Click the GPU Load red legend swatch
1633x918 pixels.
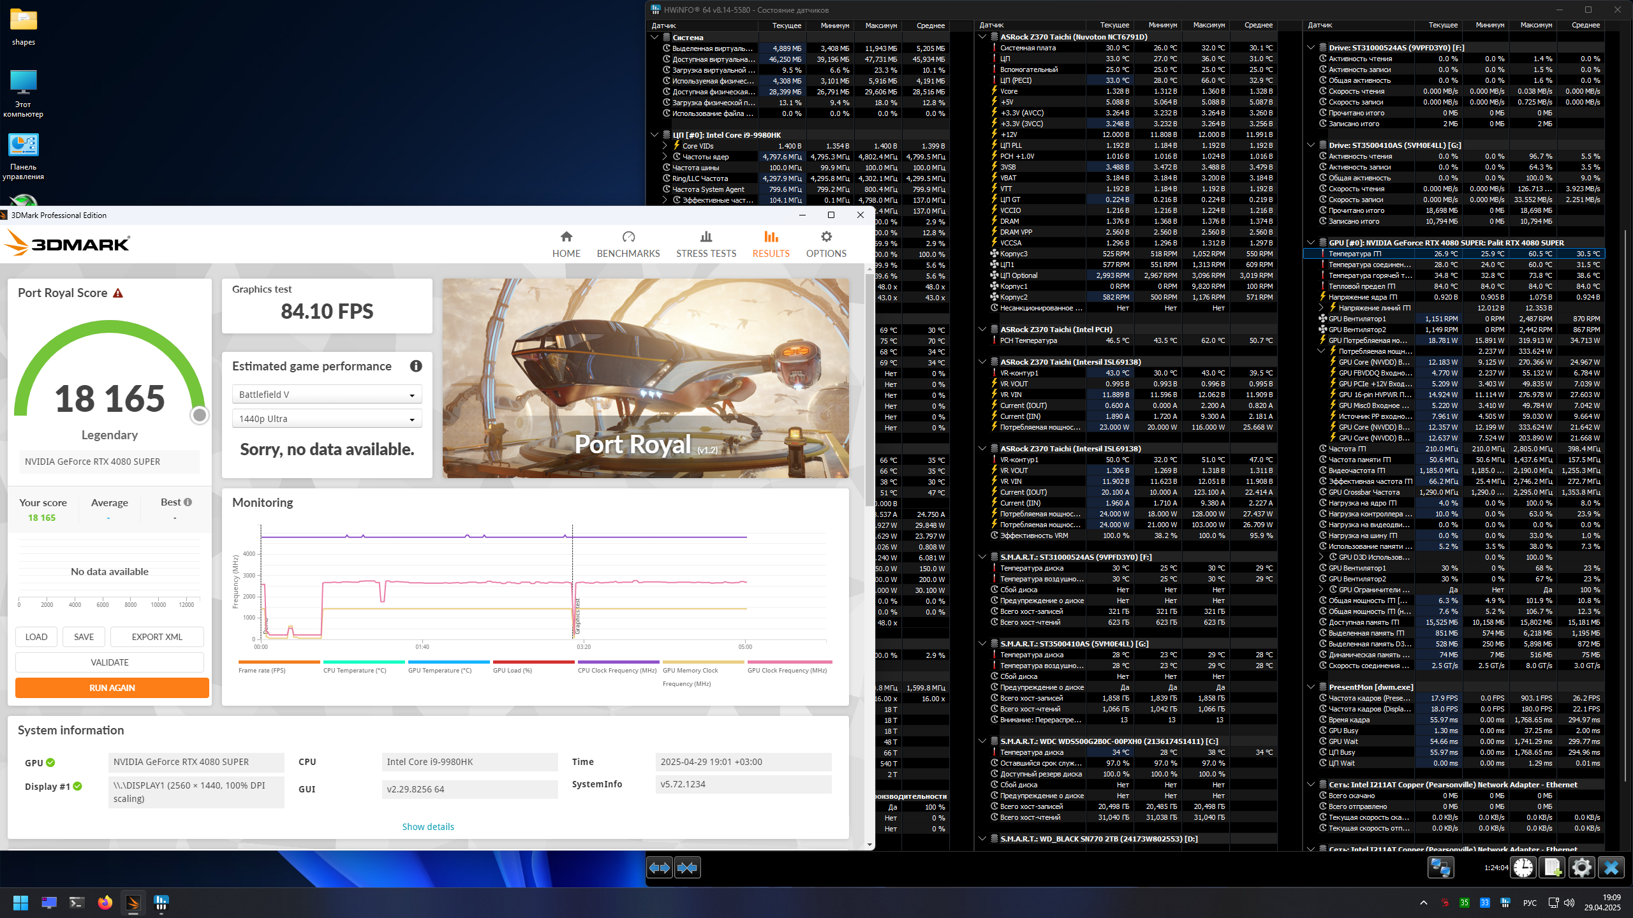pyautogui.click(x=533, y=662)
